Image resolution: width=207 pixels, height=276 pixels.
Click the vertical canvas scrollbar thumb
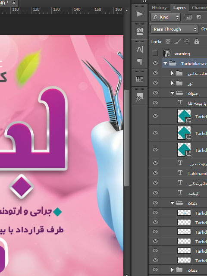click(x=126, y=138)
